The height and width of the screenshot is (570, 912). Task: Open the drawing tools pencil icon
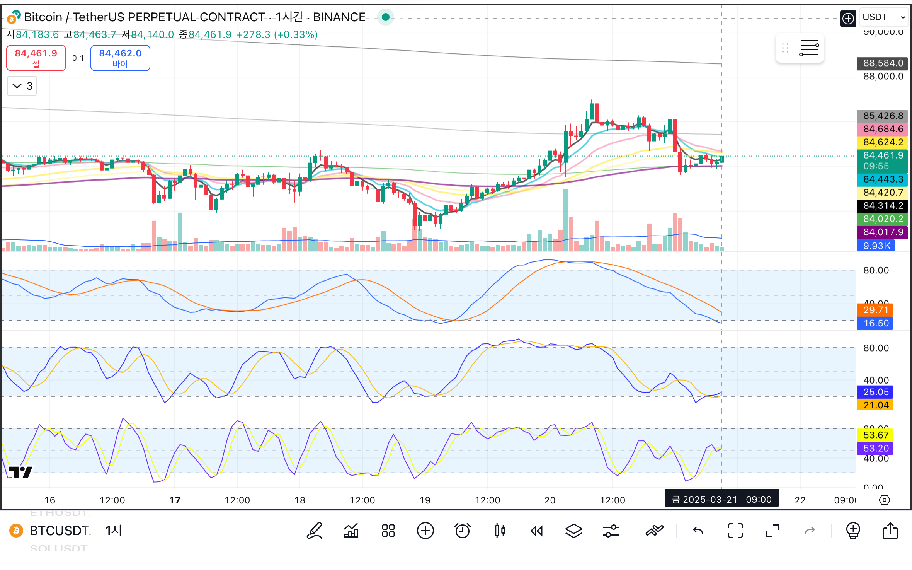point(315,531)
